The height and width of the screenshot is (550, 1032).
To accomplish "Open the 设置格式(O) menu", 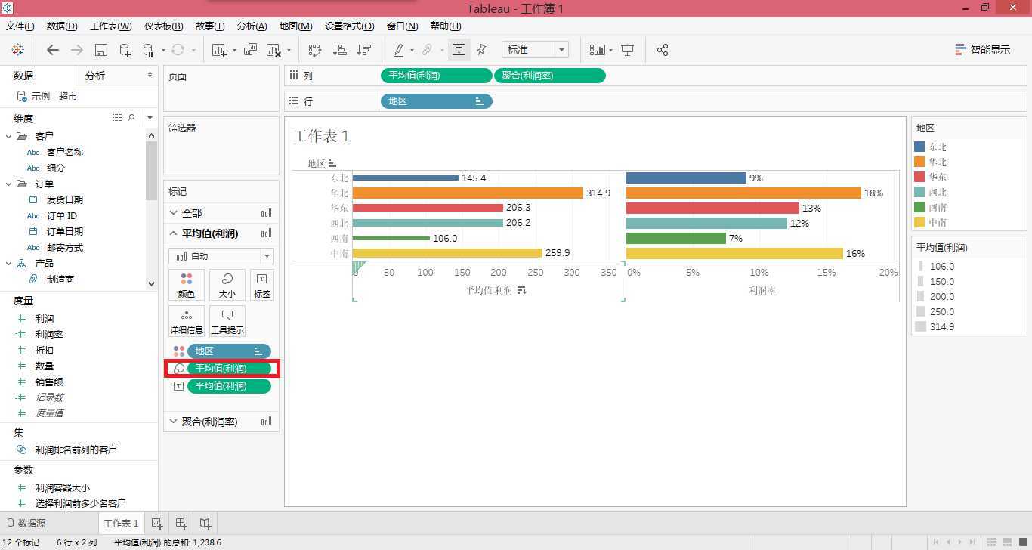I will (x=349, y=26).
